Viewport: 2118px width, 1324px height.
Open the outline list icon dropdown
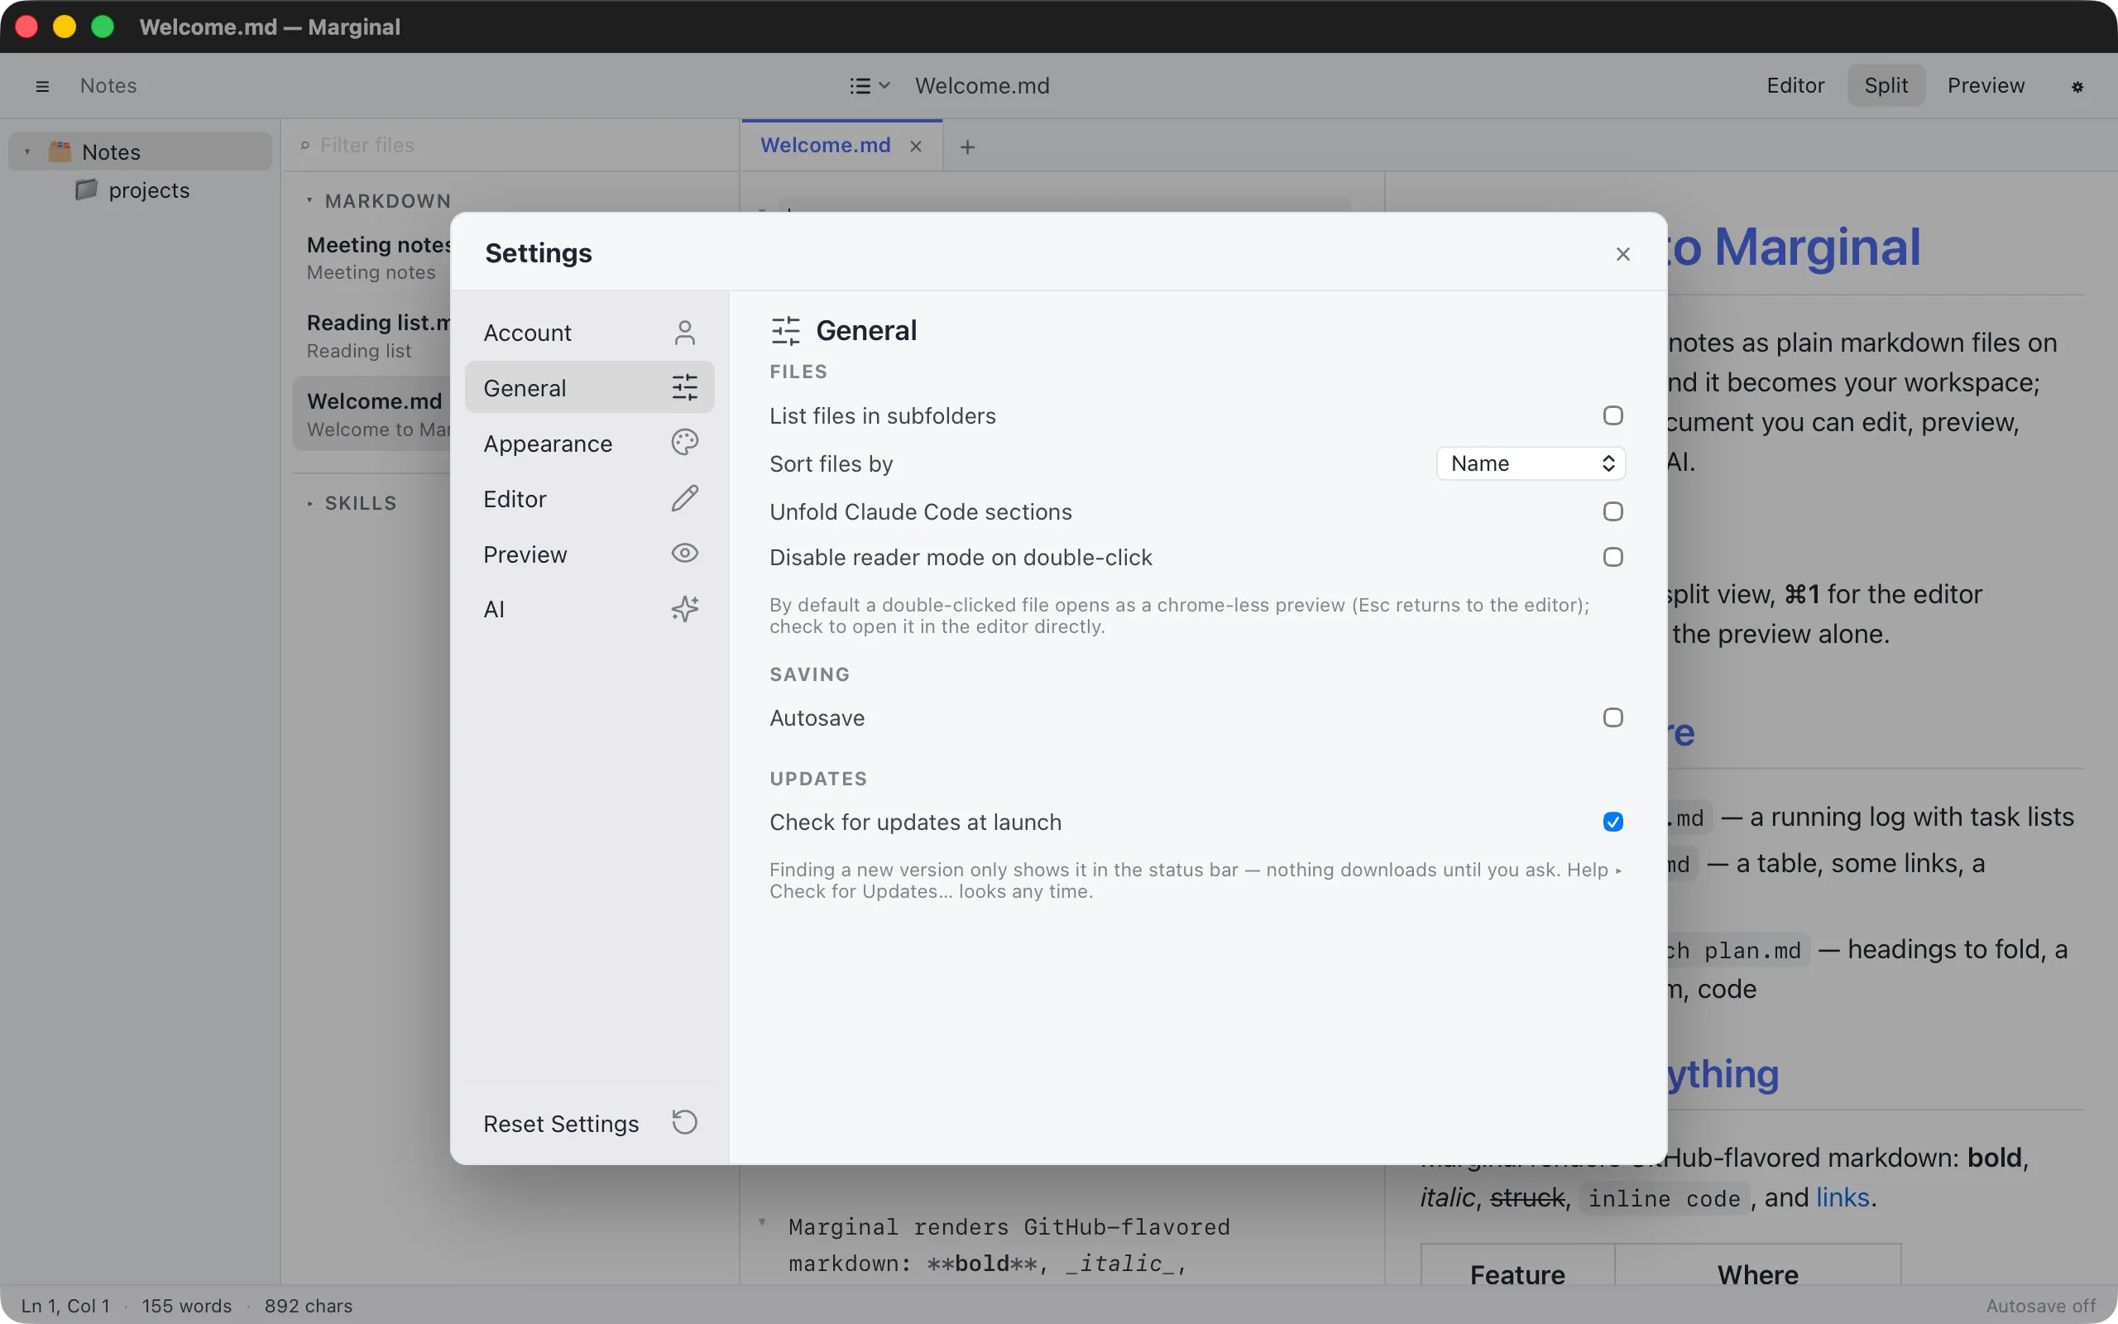pyautogui.click(x=869, y=86)
